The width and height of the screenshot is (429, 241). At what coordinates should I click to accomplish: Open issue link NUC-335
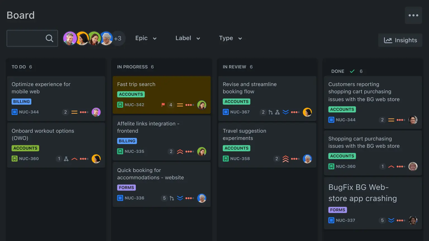134,151
